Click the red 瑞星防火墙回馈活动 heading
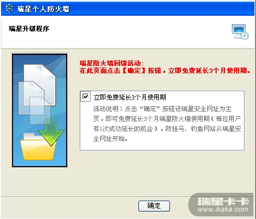This screenshot has width=256, height=219. click(x=112, y=63)
